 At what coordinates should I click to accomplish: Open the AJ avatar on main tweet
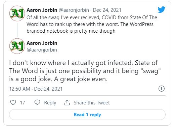pos(17,46)
